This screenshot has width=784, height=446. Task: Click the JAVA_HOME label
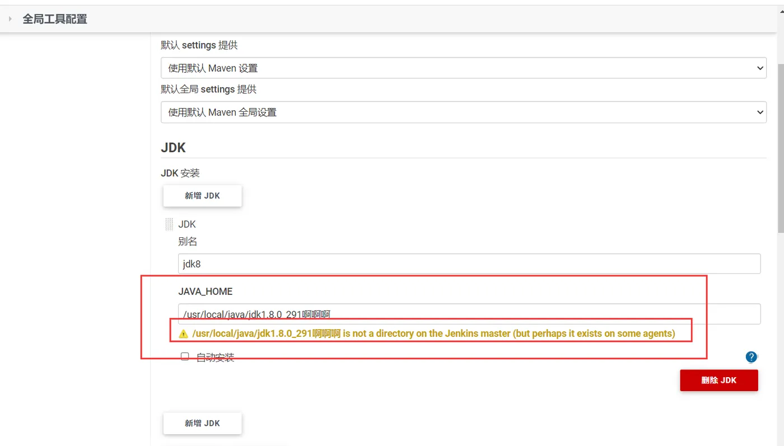tap(206, 292)
